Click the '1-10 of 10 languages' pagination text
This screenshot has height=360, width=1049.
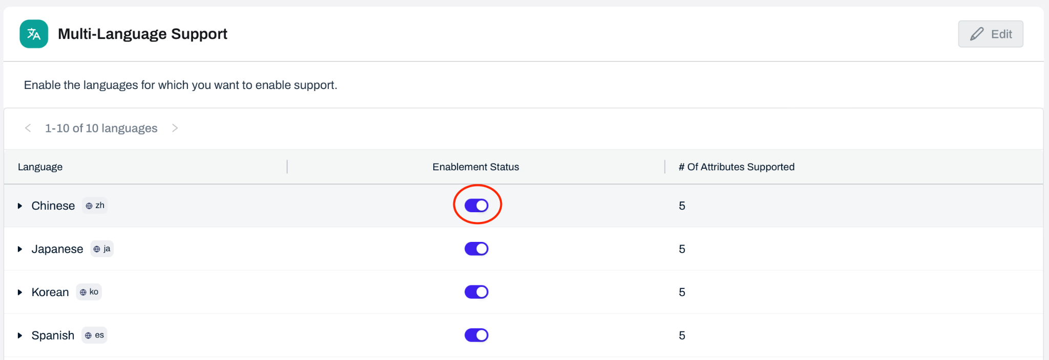pos(101,128)
